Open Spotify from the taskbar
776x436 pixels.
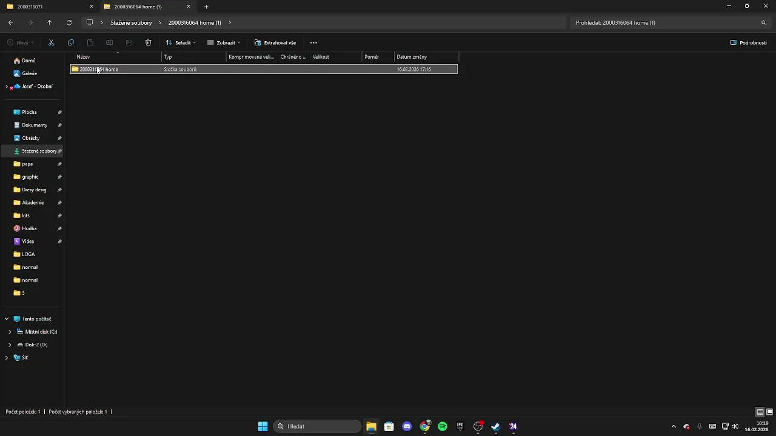pos(443,426)
